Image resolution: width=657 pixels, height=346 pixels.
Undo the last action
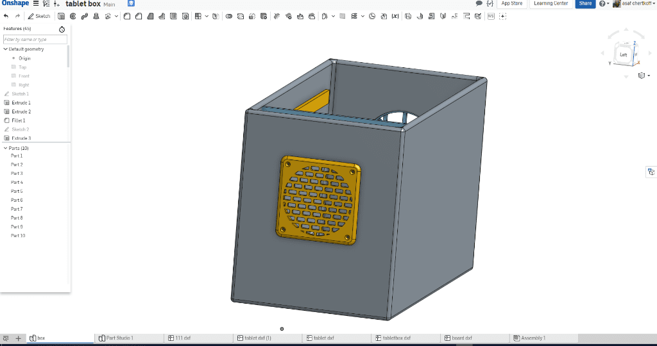pyautogui.click(x=6, y=16)
